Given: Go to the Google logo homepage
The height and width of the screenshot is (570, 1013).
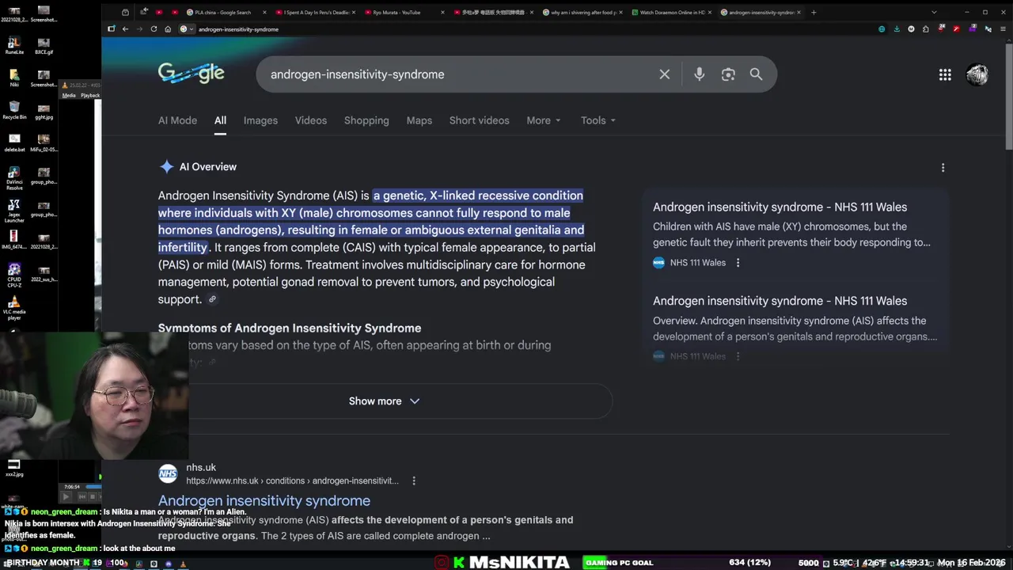Looking at the screenshot, I should 191,74.
